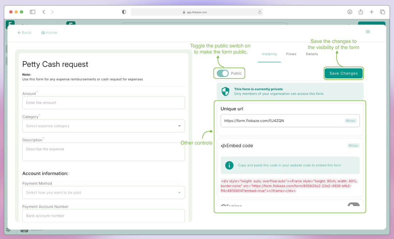
Task: Expand the Payment Method dropdown
Action: pos(104,193)
